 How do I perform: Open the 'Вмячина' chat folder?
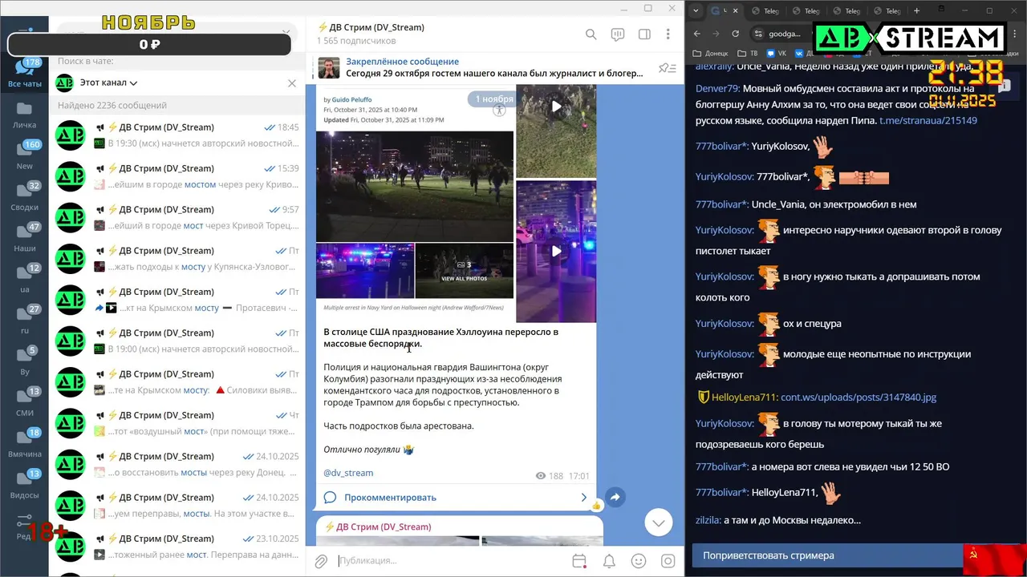25,443
